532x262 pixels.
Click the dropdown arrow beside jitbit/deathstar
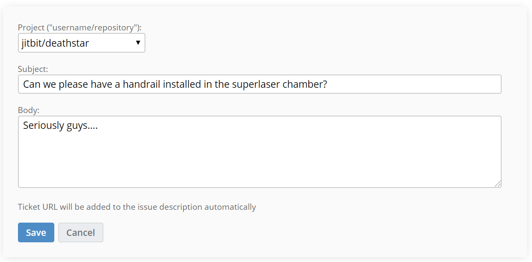click(138, 43)
